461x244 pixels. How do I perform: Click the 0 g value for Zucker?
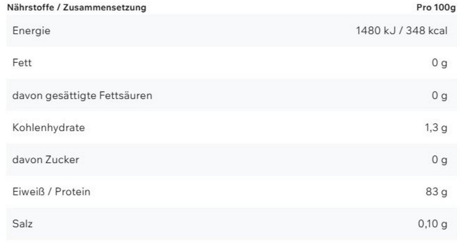439,159
